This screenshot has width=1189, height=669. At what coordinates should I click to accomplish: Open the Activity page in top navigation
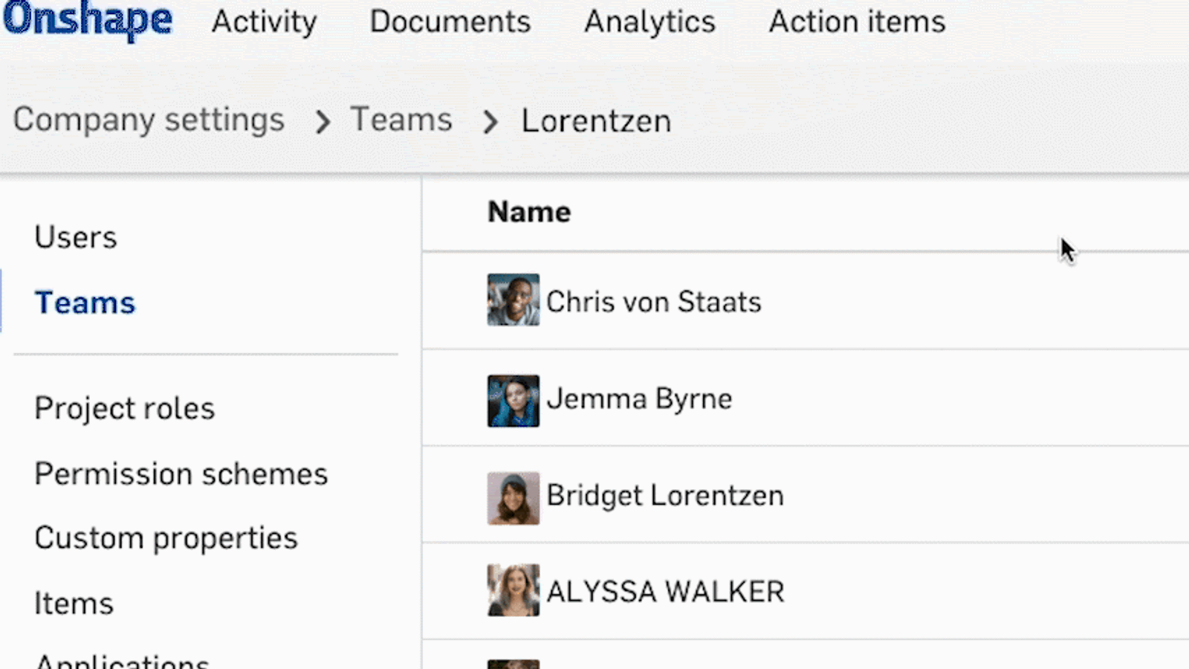tap(264, 22)
